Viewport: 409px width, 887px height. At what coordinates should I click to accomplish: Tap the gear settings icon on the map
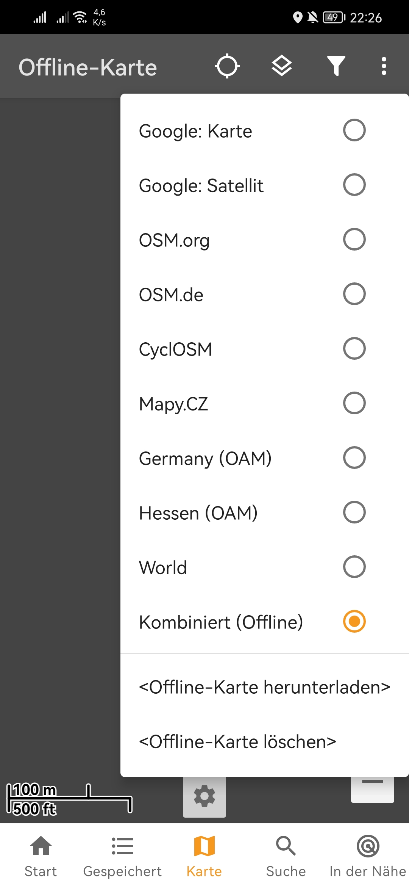coord(204,796)
